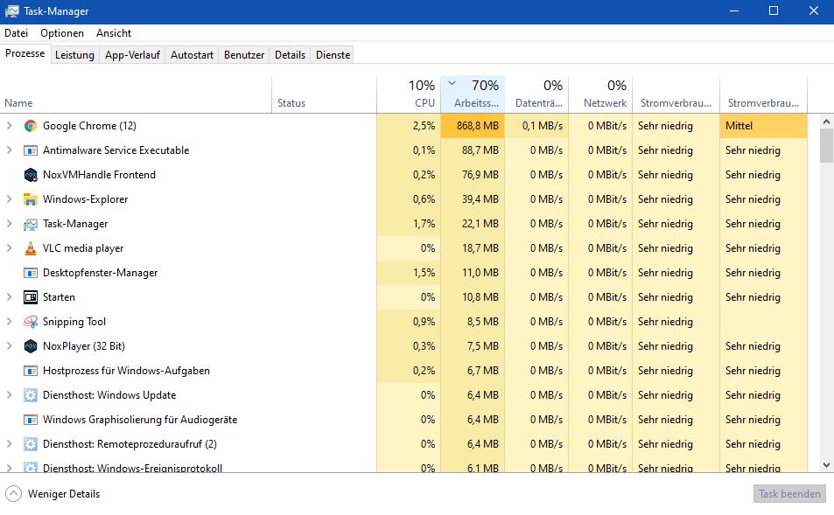834x515 pixels.
Task: Click the Windows-Explorer folder icon
Action: click(31, 199)
